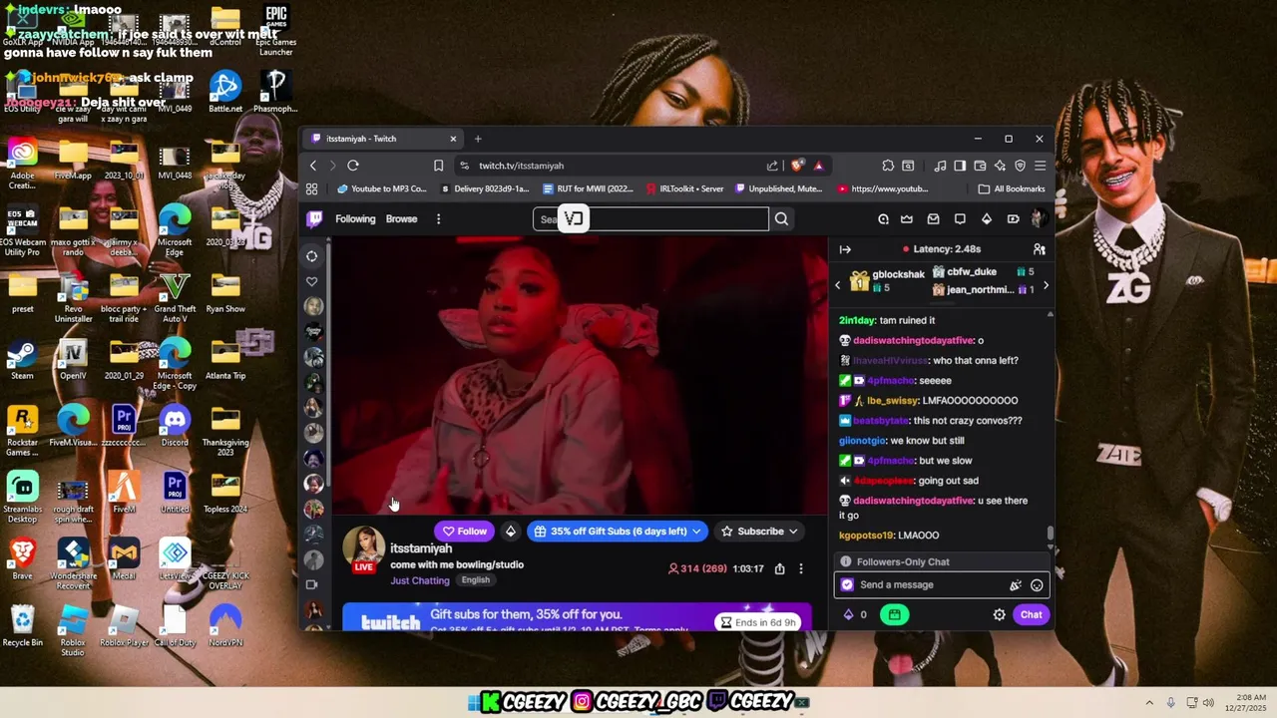
Task: Open Twitch Prime loot crown icon
Action: (x=907, y=219)
